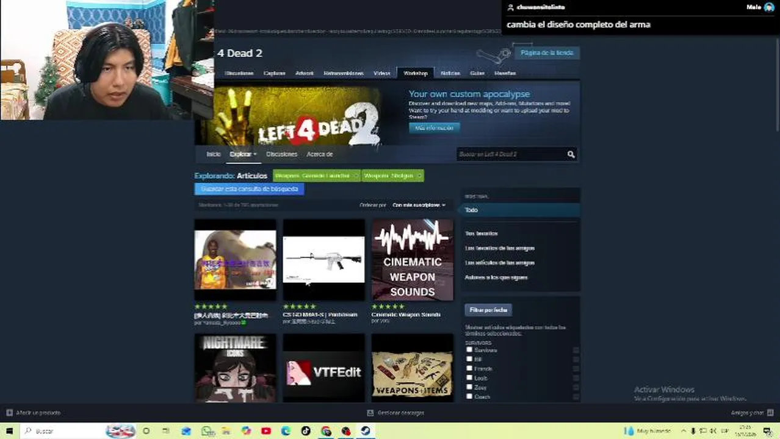Open the Weapons + Items workshop thumbnail
780x439 pixels.
[x=413, y=368]
